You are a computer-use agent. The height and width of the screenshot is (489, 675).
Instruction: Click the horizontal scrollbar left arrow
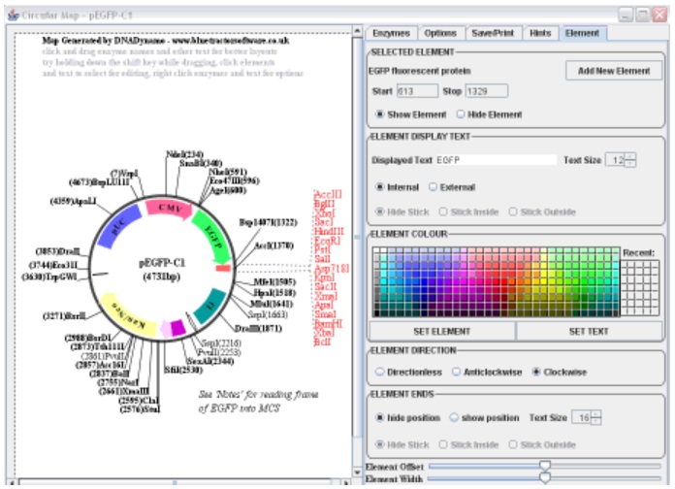tap(12, 482)
